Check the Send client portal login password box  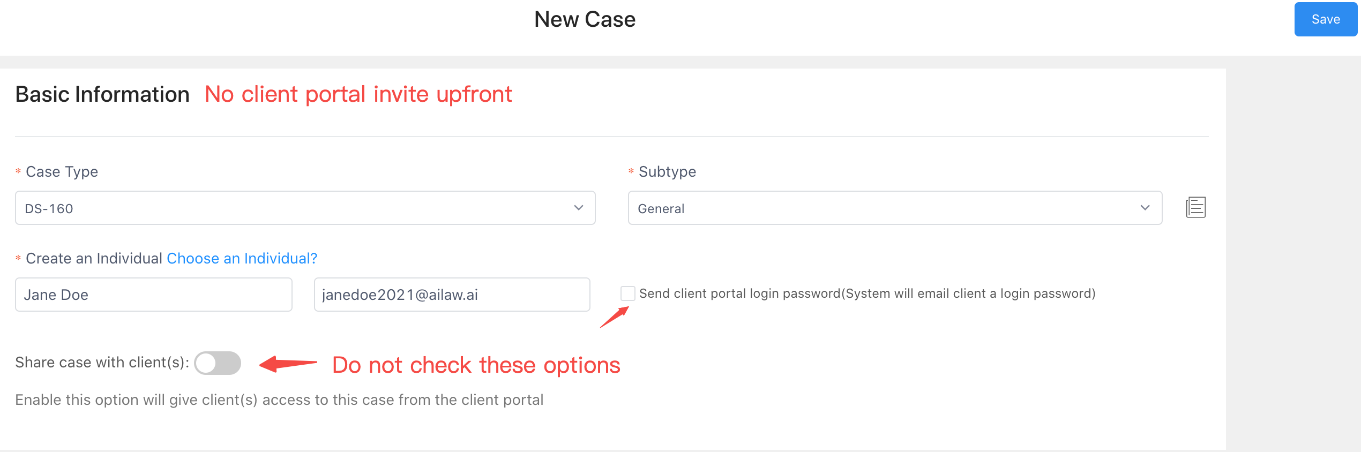pyautogui.click(x=627, y=293)
